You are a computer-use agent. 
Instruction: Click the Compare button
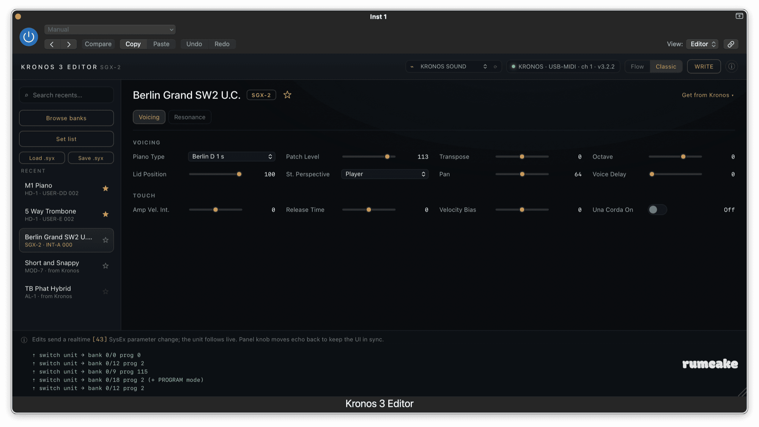pyautogui.click(x=98, y=44)
